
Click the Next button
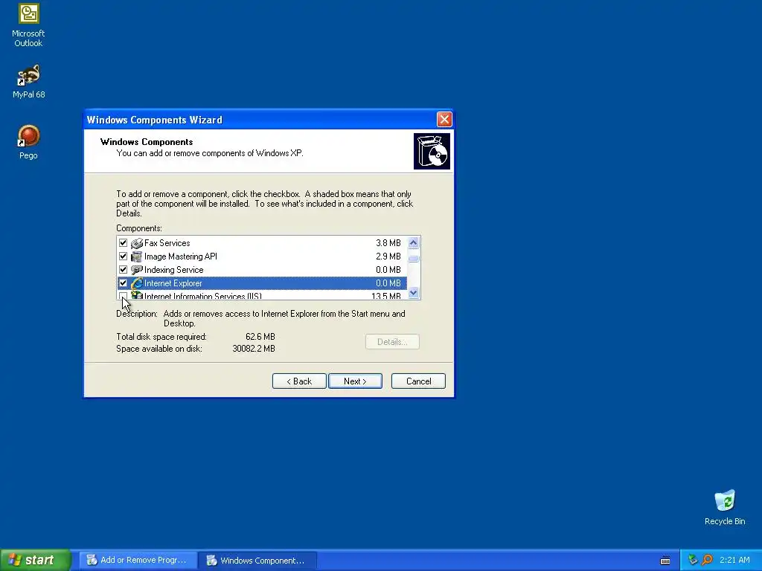coord(355,381)
